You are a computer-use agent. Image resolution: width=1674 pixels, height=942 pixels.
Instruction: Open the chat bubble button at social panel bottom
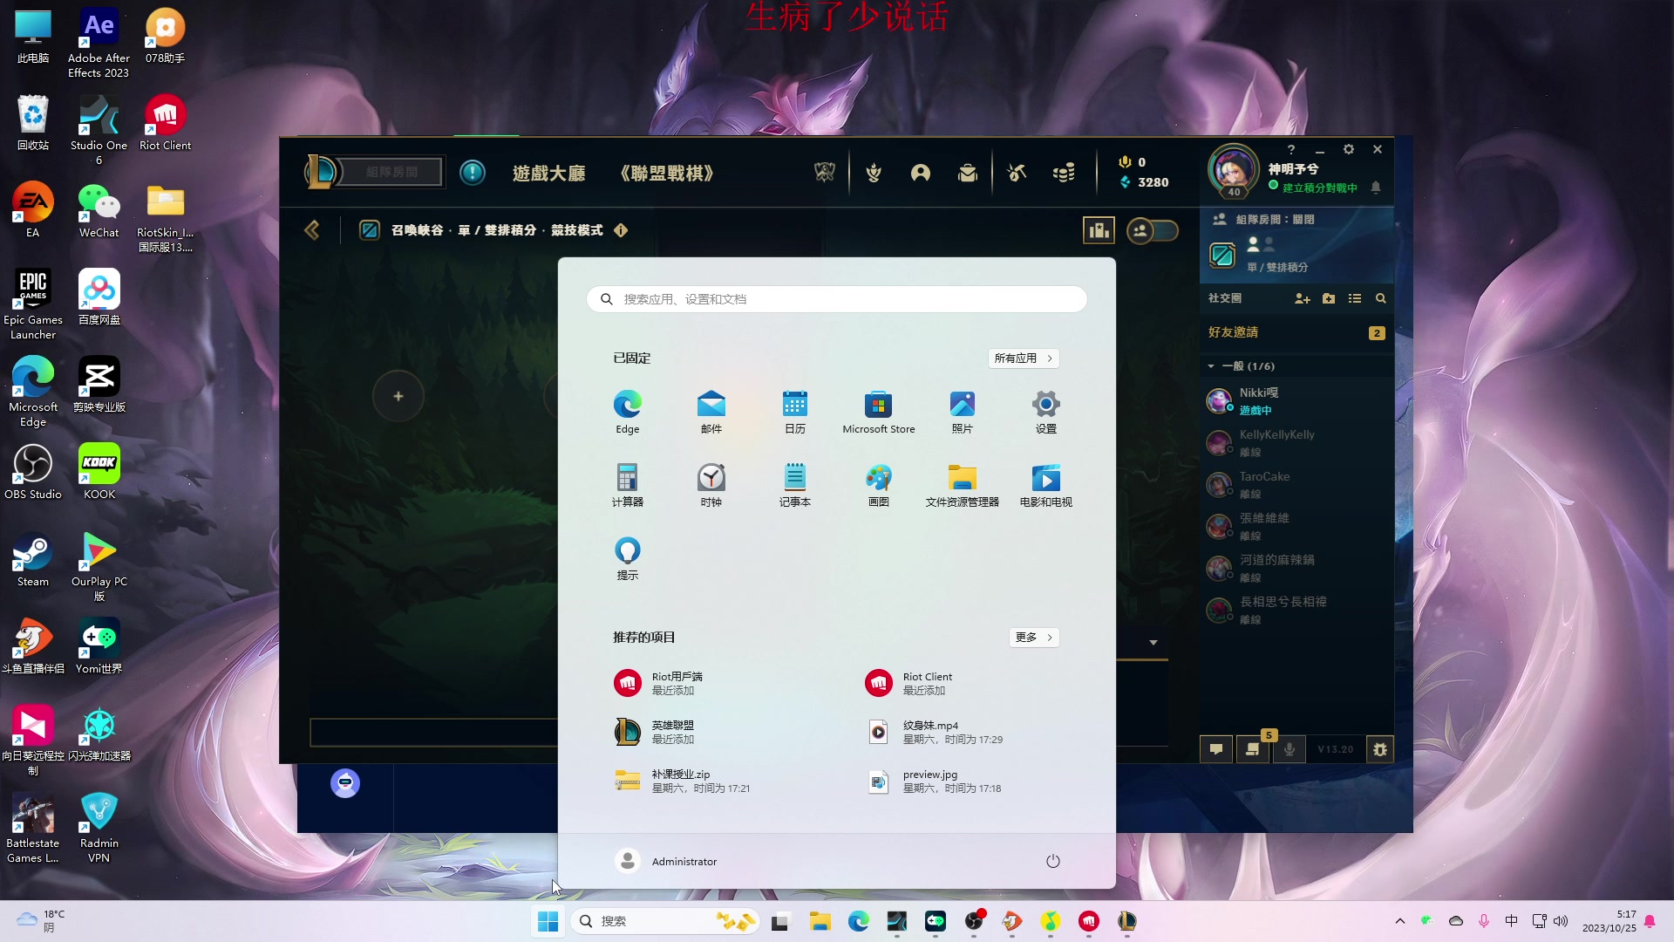pos(1216,749)
